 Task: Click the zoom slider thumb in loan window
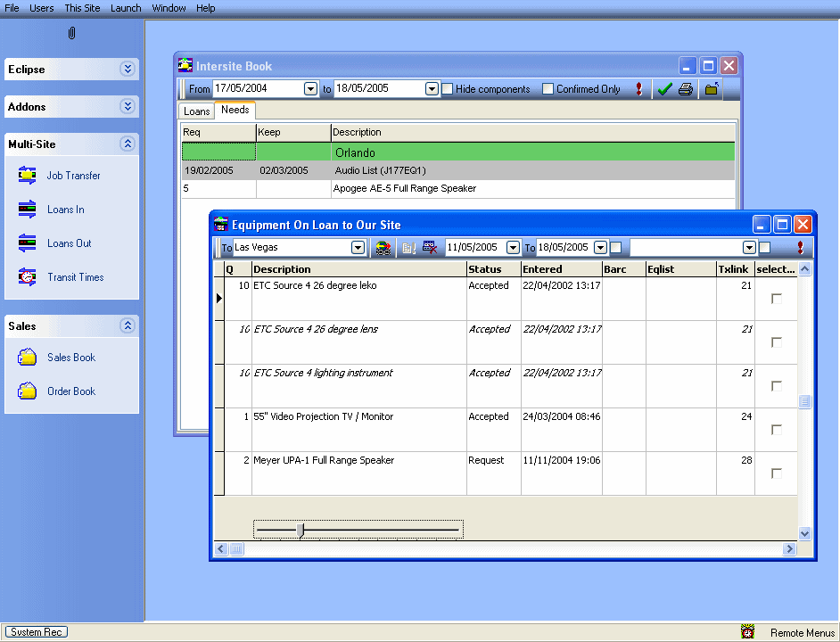pos(300,530)
